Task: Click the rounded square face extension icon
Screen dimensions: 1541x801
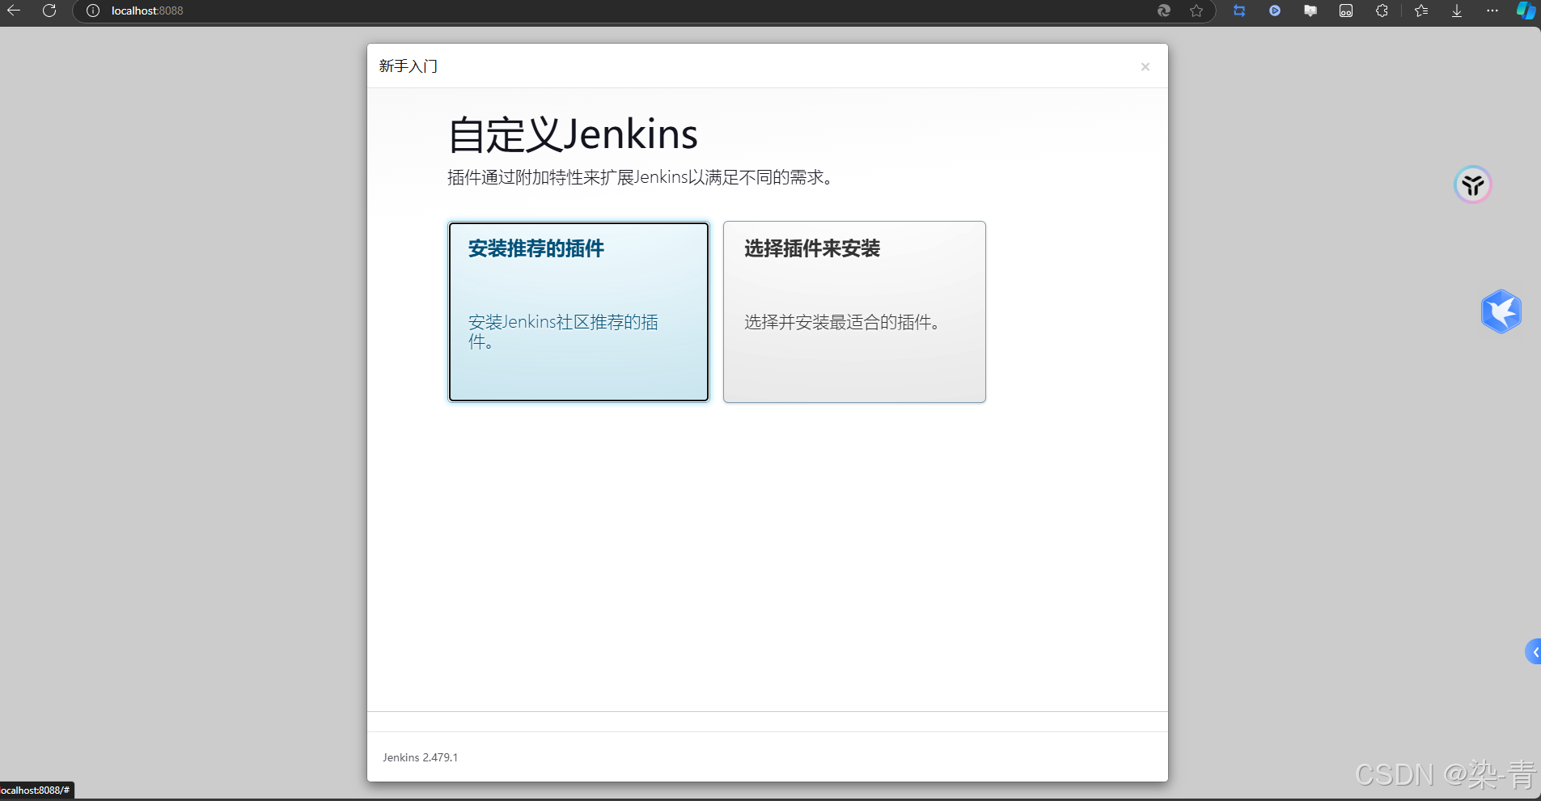Action: (1346, 11)
